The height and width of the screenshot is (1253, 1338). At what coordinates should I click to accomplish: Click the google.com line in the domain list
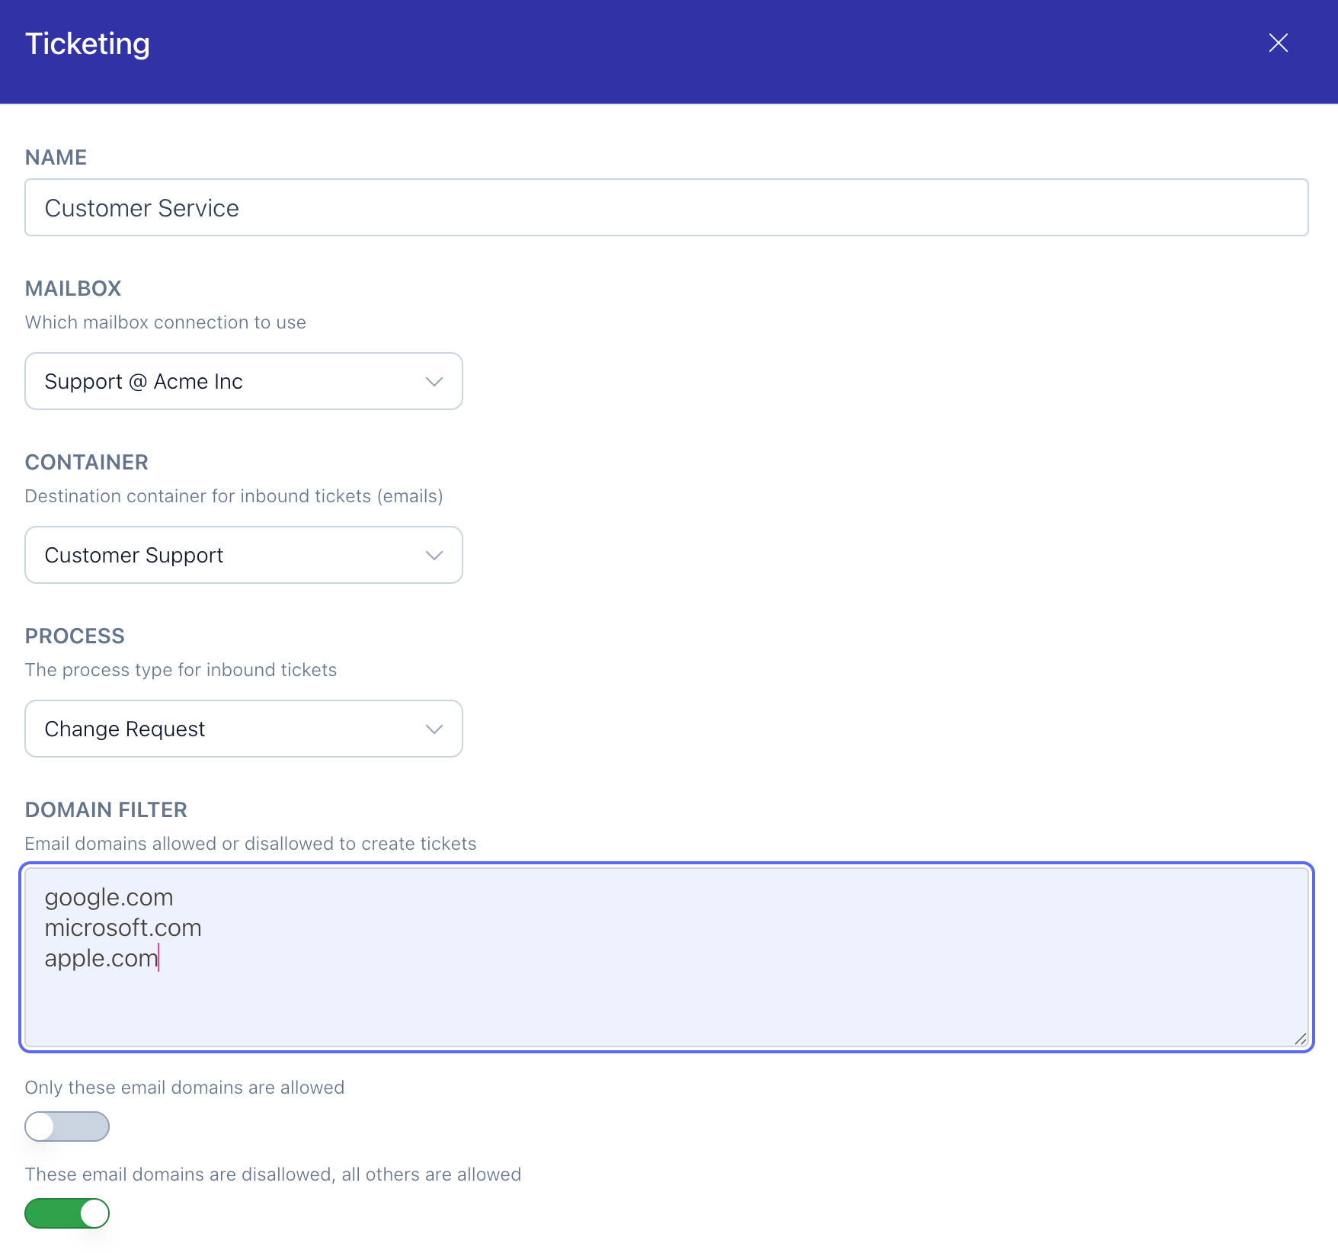pos(109,898)
